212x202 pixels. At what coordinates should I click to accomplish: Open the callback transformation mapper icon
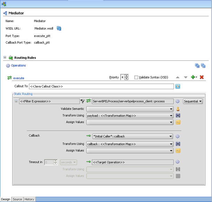coord(178,144)
